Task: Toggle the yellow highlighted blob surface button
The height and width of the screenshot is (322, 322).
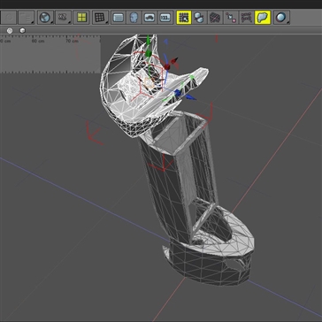Action: tap(263, 18)
